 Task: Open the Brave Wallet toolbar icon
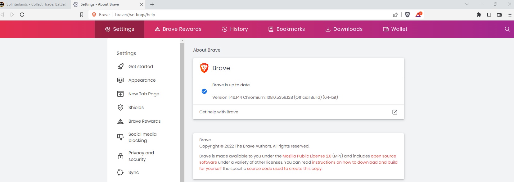pos(499,15)
